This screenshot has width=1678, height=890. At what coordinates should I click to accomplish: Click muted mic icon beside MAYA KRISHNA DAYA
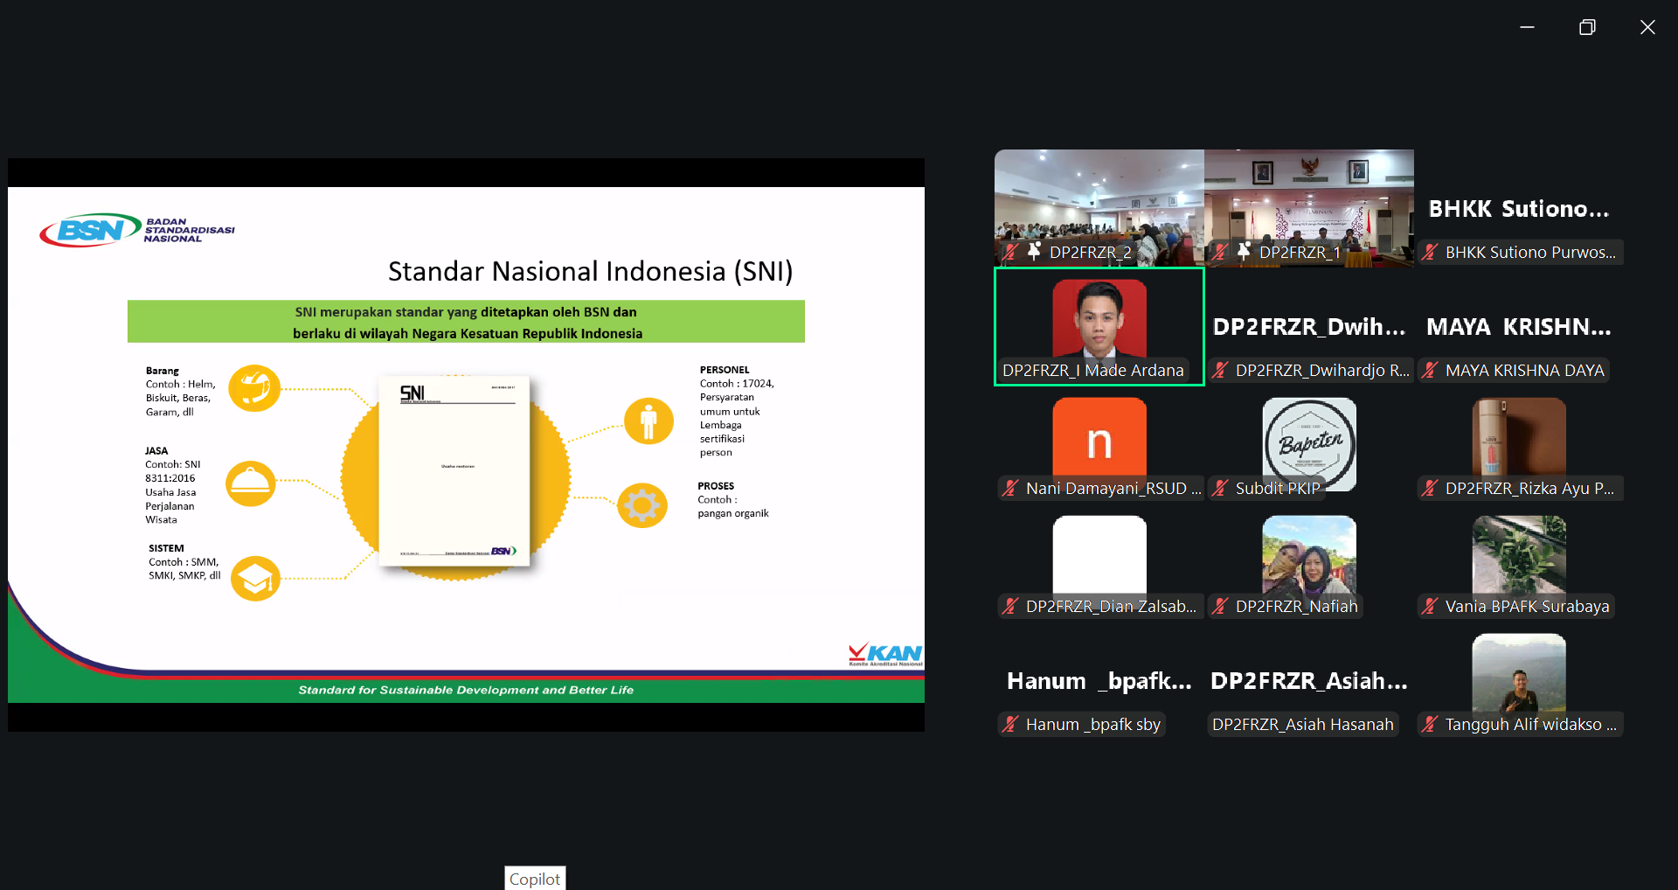point(1430,370)
